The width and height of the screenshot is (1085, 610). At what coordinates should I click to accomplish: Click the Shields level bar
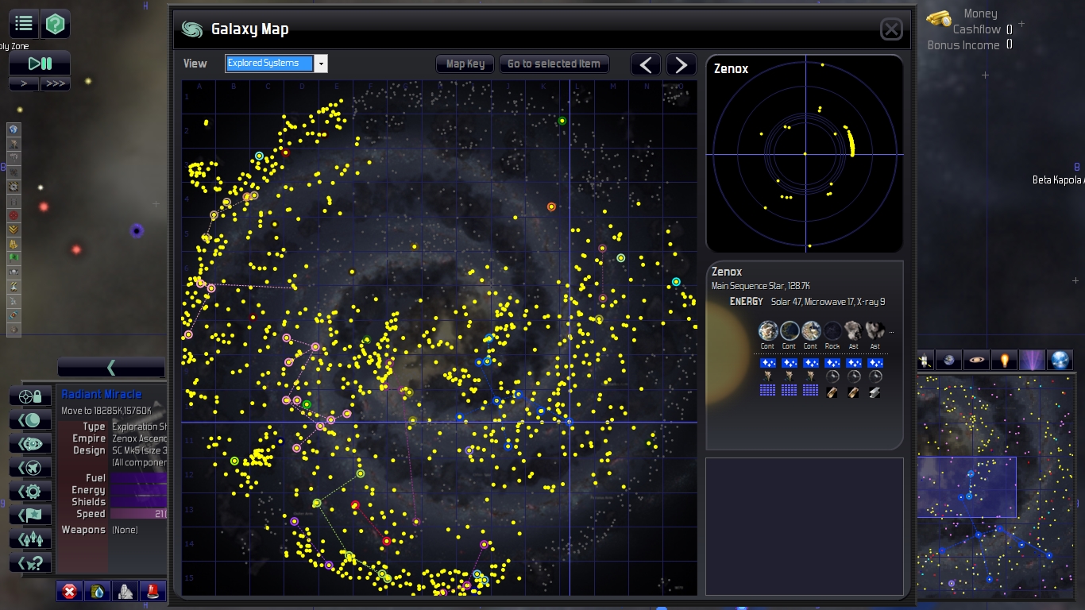[139, 502]
